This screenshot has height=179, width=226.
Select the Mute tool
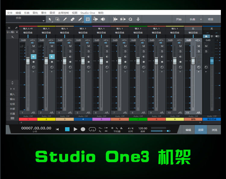point(88,19)
